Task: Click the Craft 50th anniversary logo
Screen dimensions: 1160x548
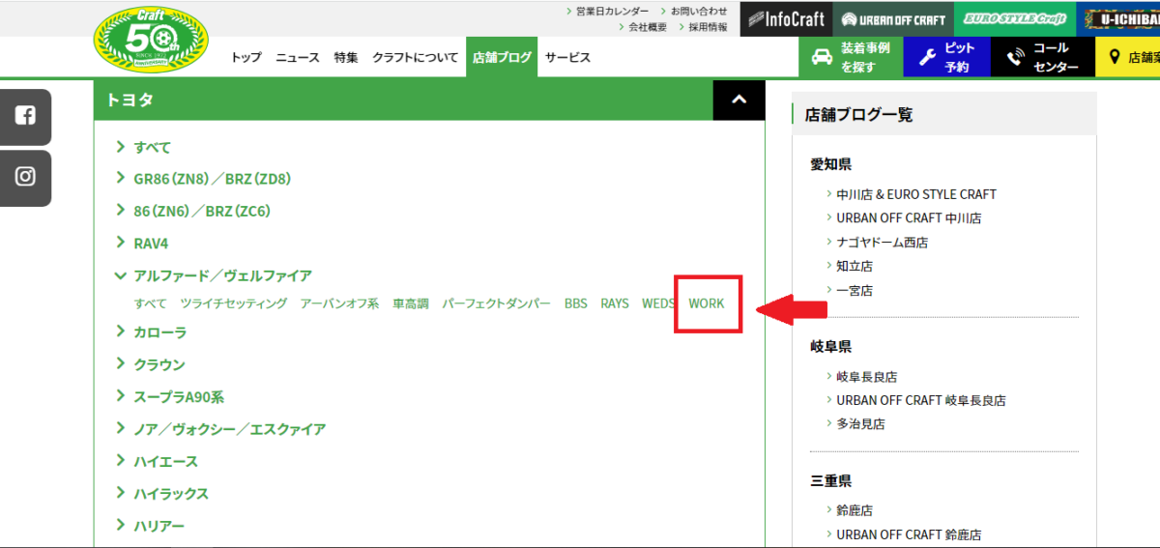Action: 144,51
